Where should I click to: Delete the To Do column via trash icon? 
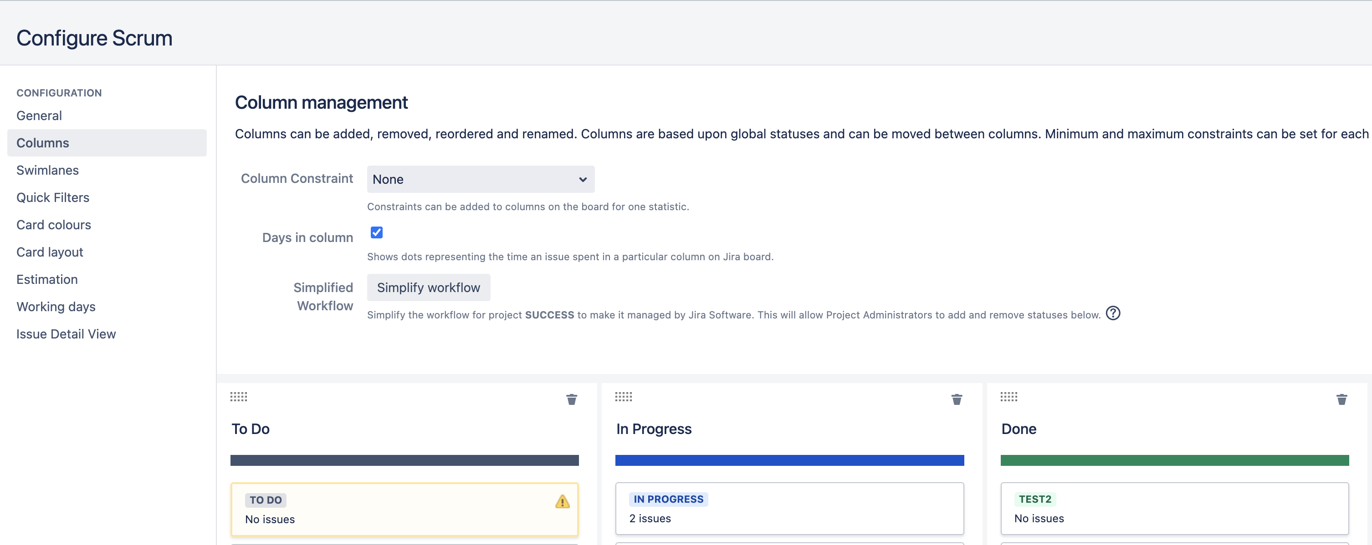pyautogui.click(x=572, y=399)
